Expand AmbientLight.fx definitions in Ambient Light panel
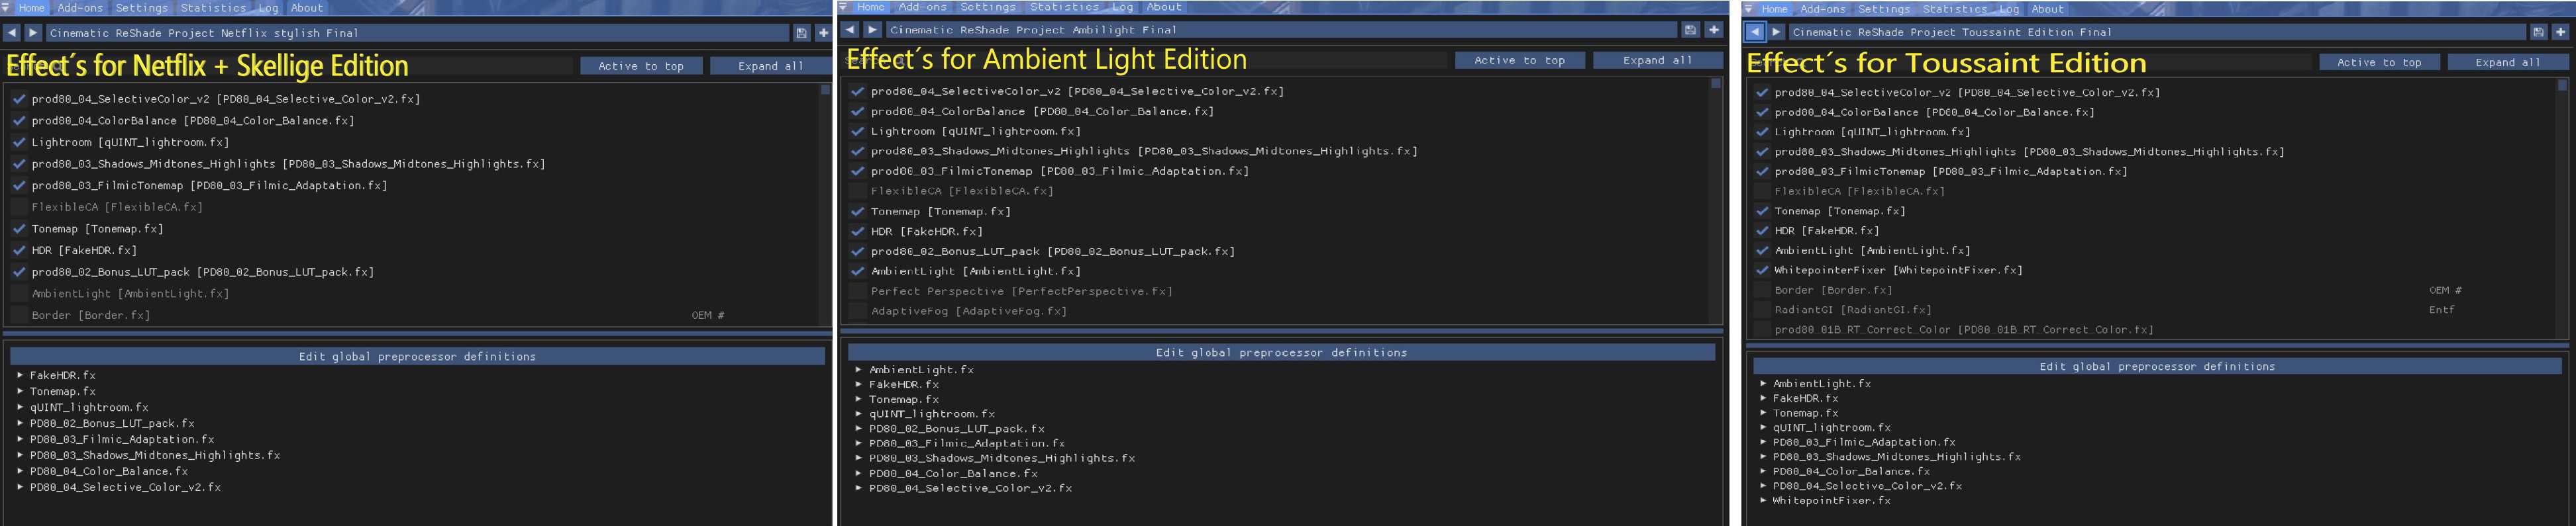 pyautogui.click(x=859, y=369)
